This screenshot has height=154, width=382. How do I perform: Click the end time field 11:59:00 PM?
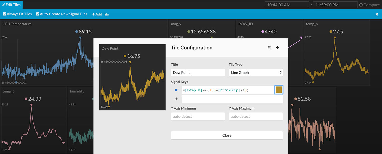(335, 5)
